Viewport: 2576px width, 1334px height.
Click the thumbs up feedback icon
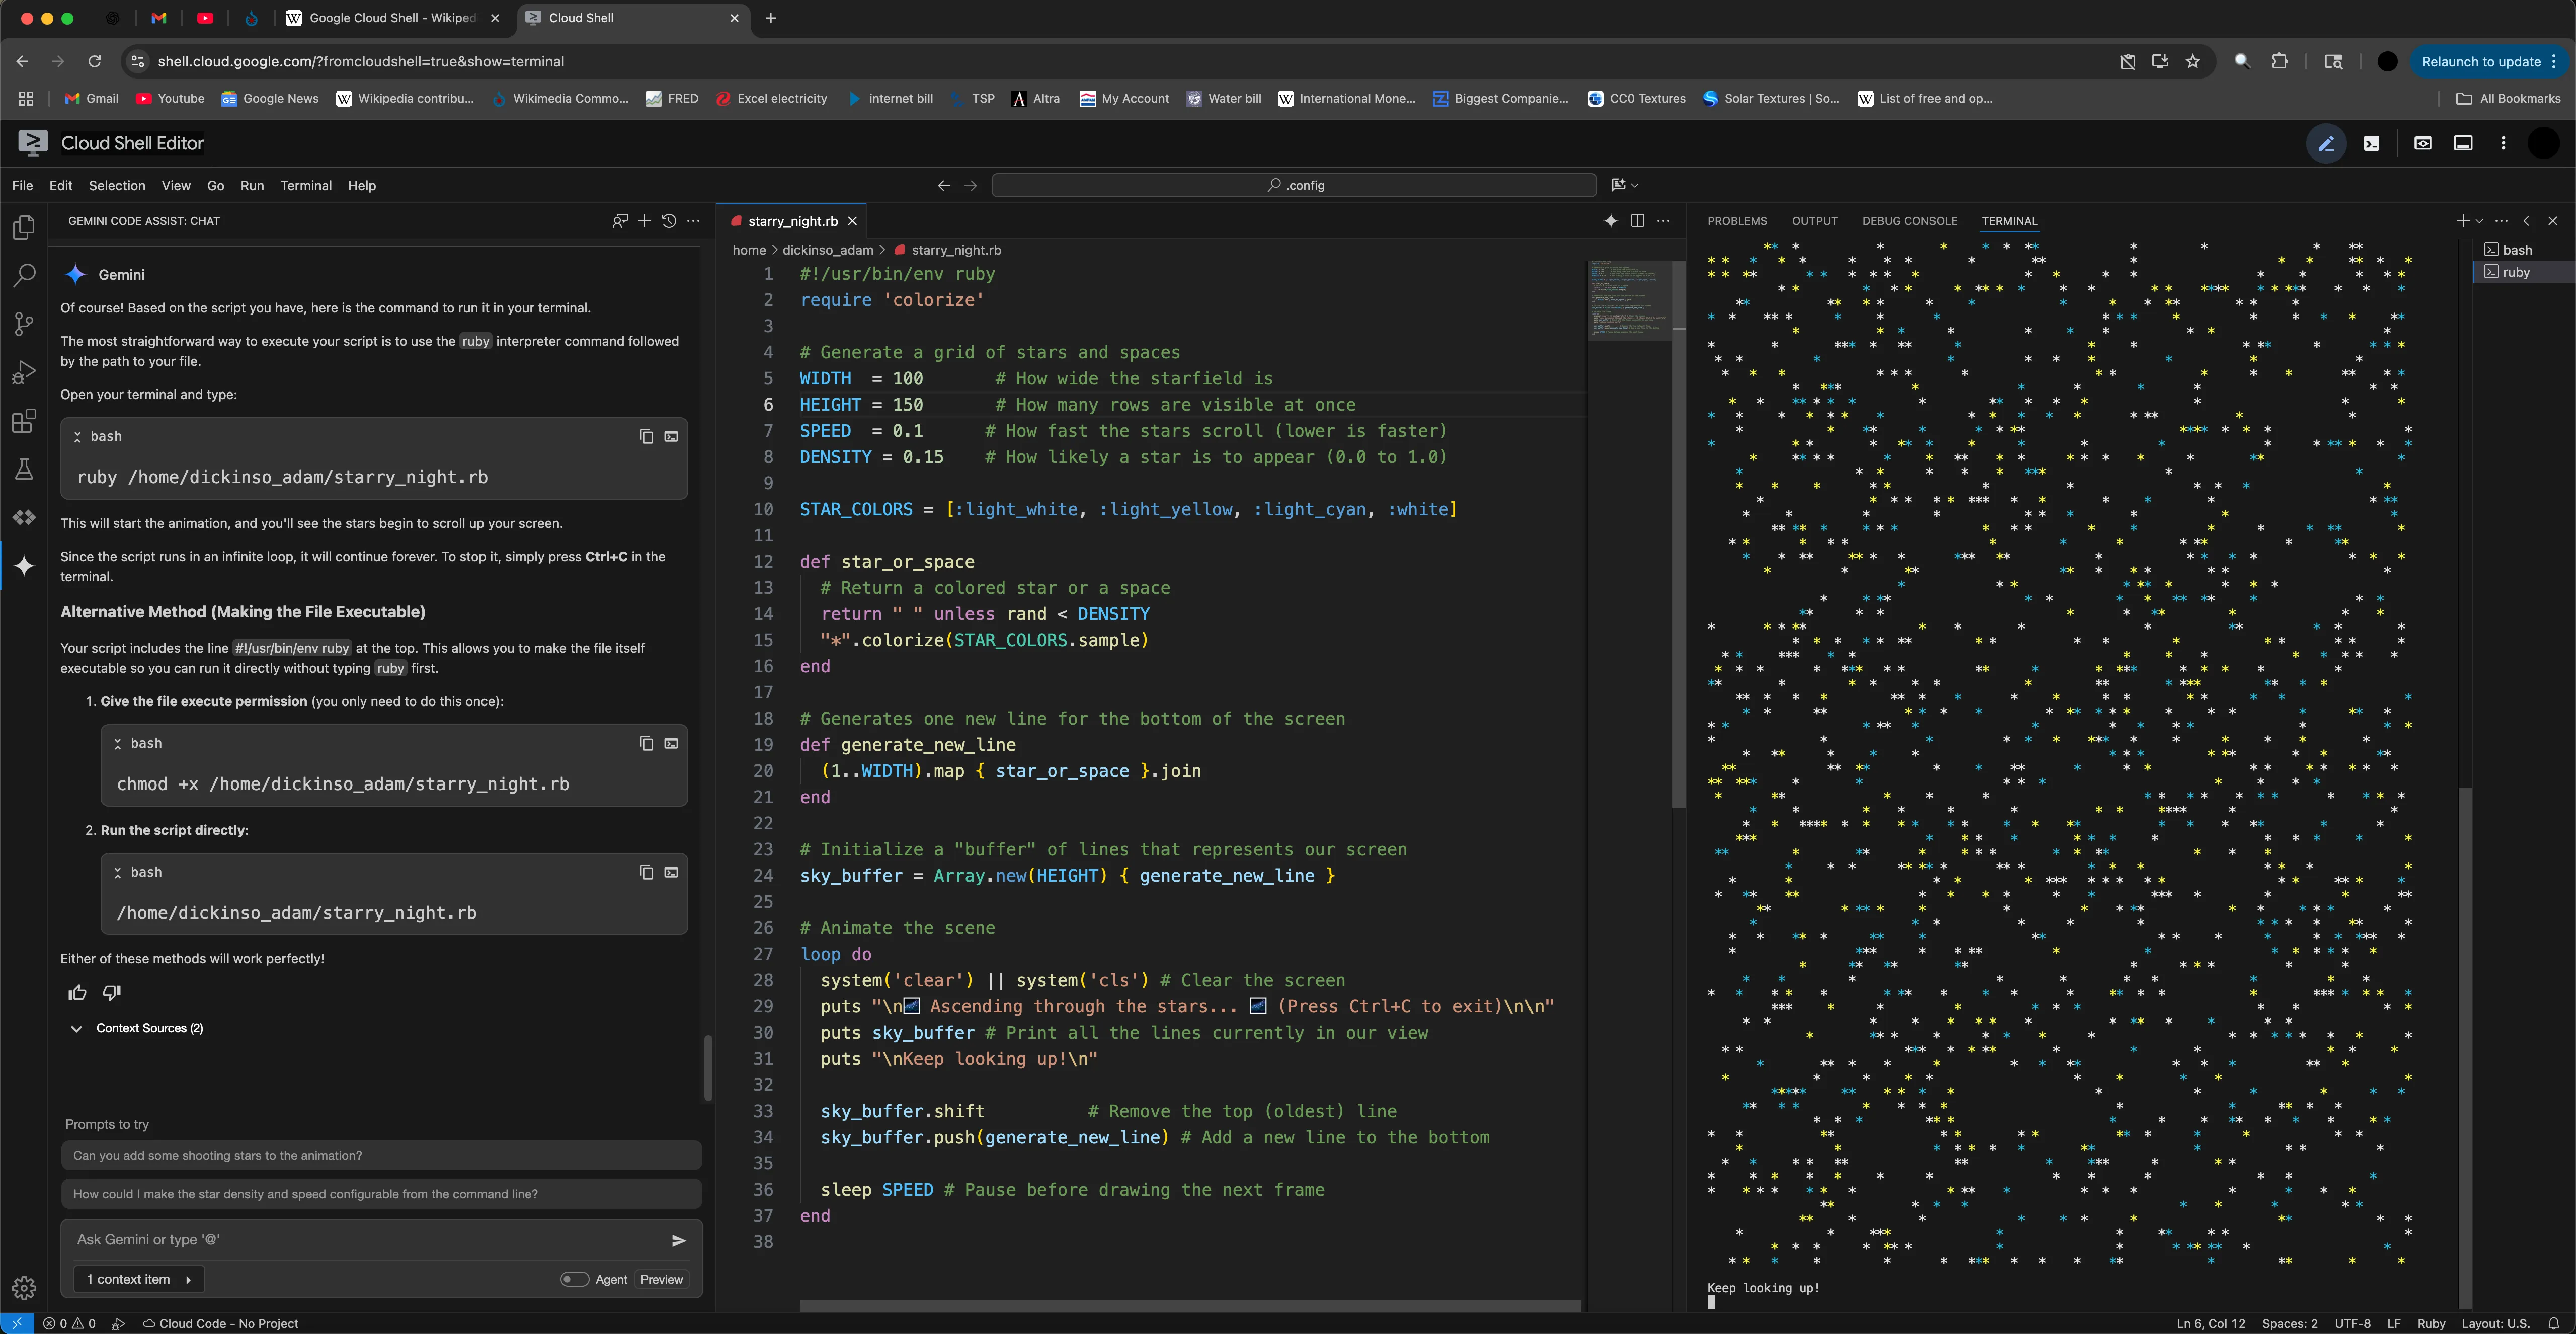pyautogui.click(x=77, y=993)
